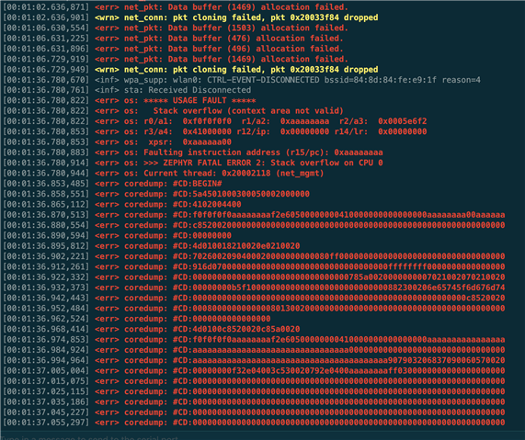Click the Data buffer (496) allocation failed line

click(173, 49)
